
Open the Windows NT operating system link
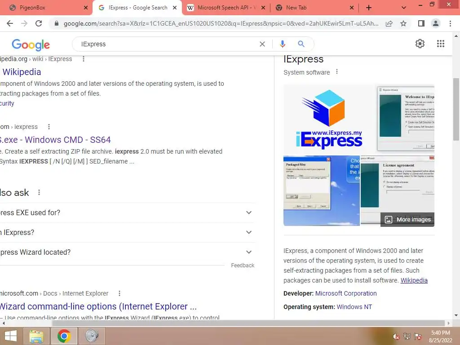(354, 307)
